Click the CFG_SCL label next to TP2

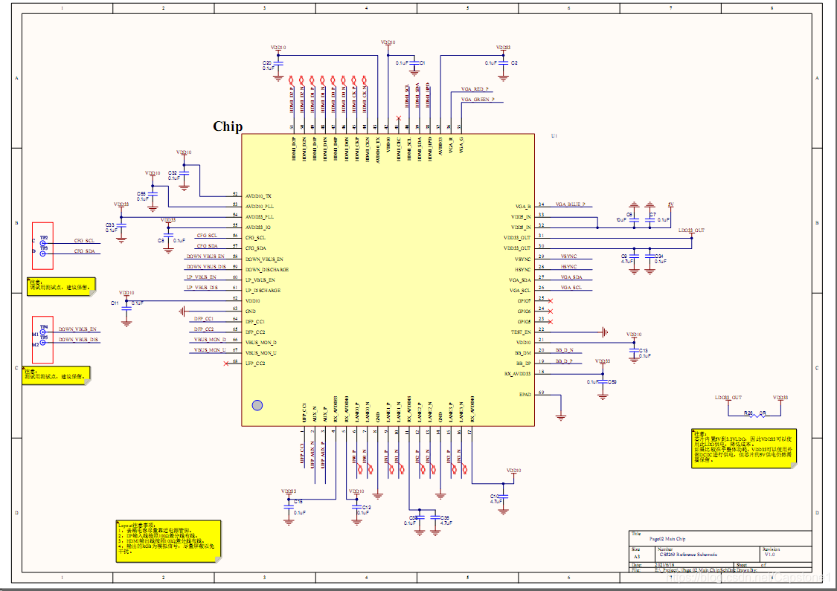pyautogui.click(x=84, y=241)
